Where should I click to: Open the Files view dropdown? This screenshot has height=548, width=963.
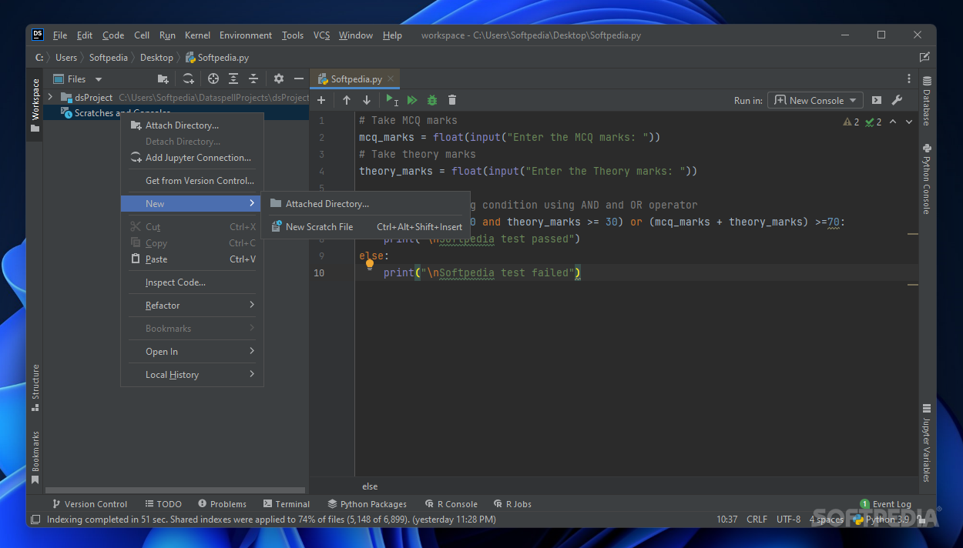click(78, 79)
